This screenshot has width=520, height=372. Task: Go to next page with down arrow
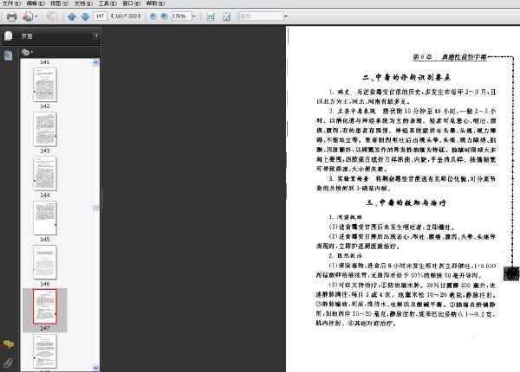coord(85,16)
